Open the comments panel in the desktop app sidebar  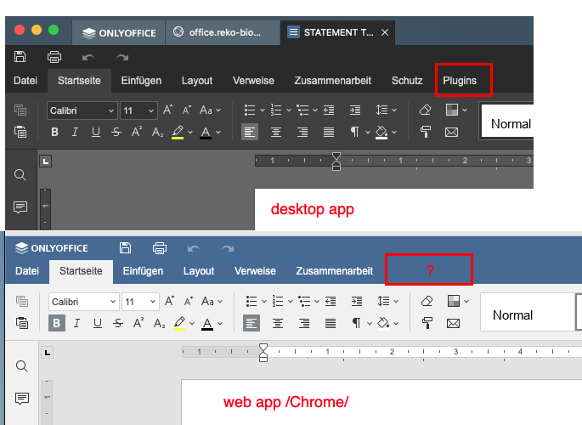point(20,207)
